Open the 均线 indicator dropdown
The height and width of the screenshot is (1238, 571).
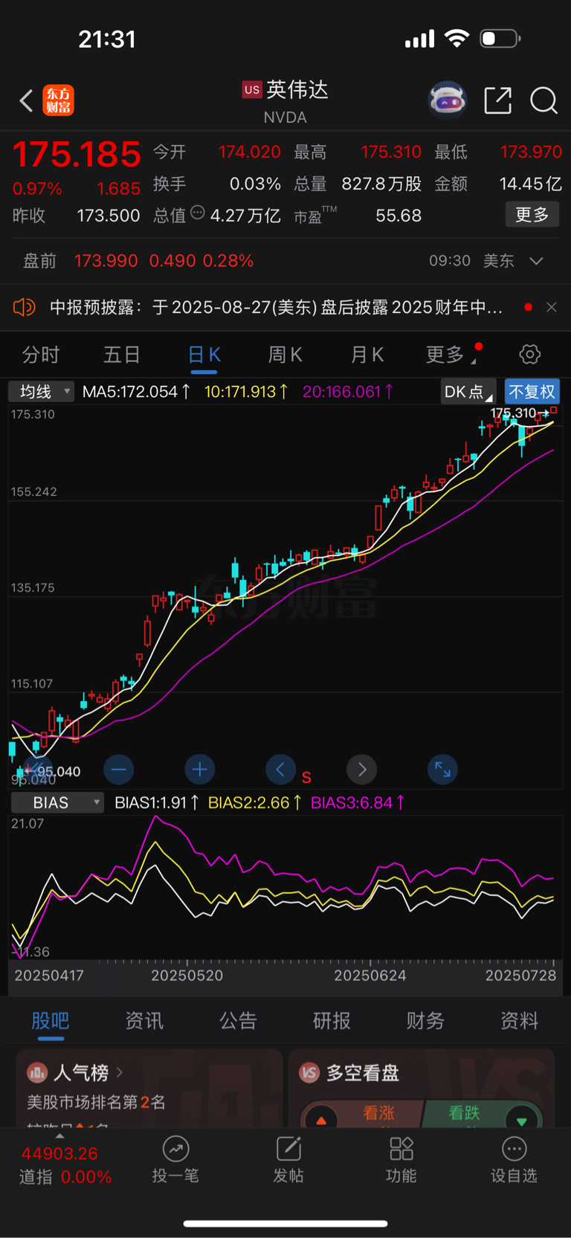coord(41,391)
